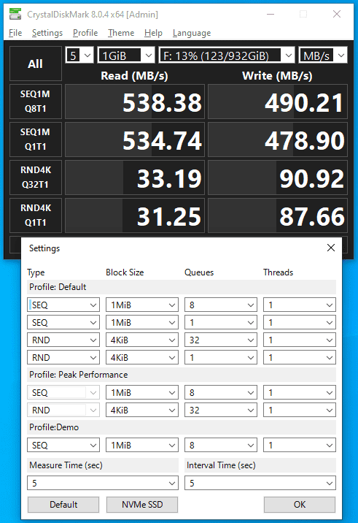This screenshot has width=358, height=523.
Task: Start the RND4K Q1T1 test
Action: point(36,215)
